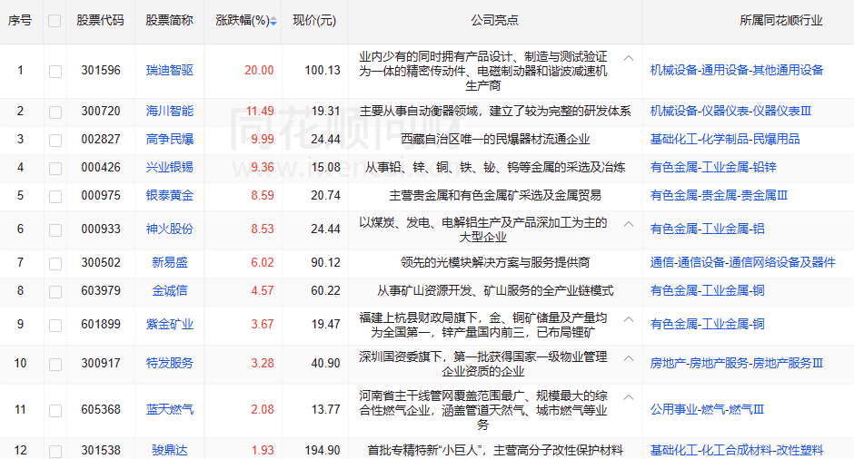Tick the 神火股份 row checkbox
Screen dimensions: 854x459
55,230
